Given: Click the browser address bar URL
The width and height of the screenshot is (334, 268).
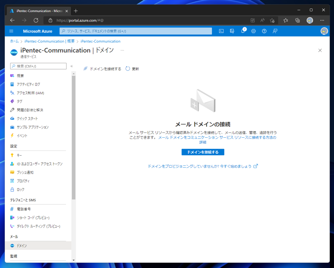Looking at the screenshot, I should (x=80, y=21).
